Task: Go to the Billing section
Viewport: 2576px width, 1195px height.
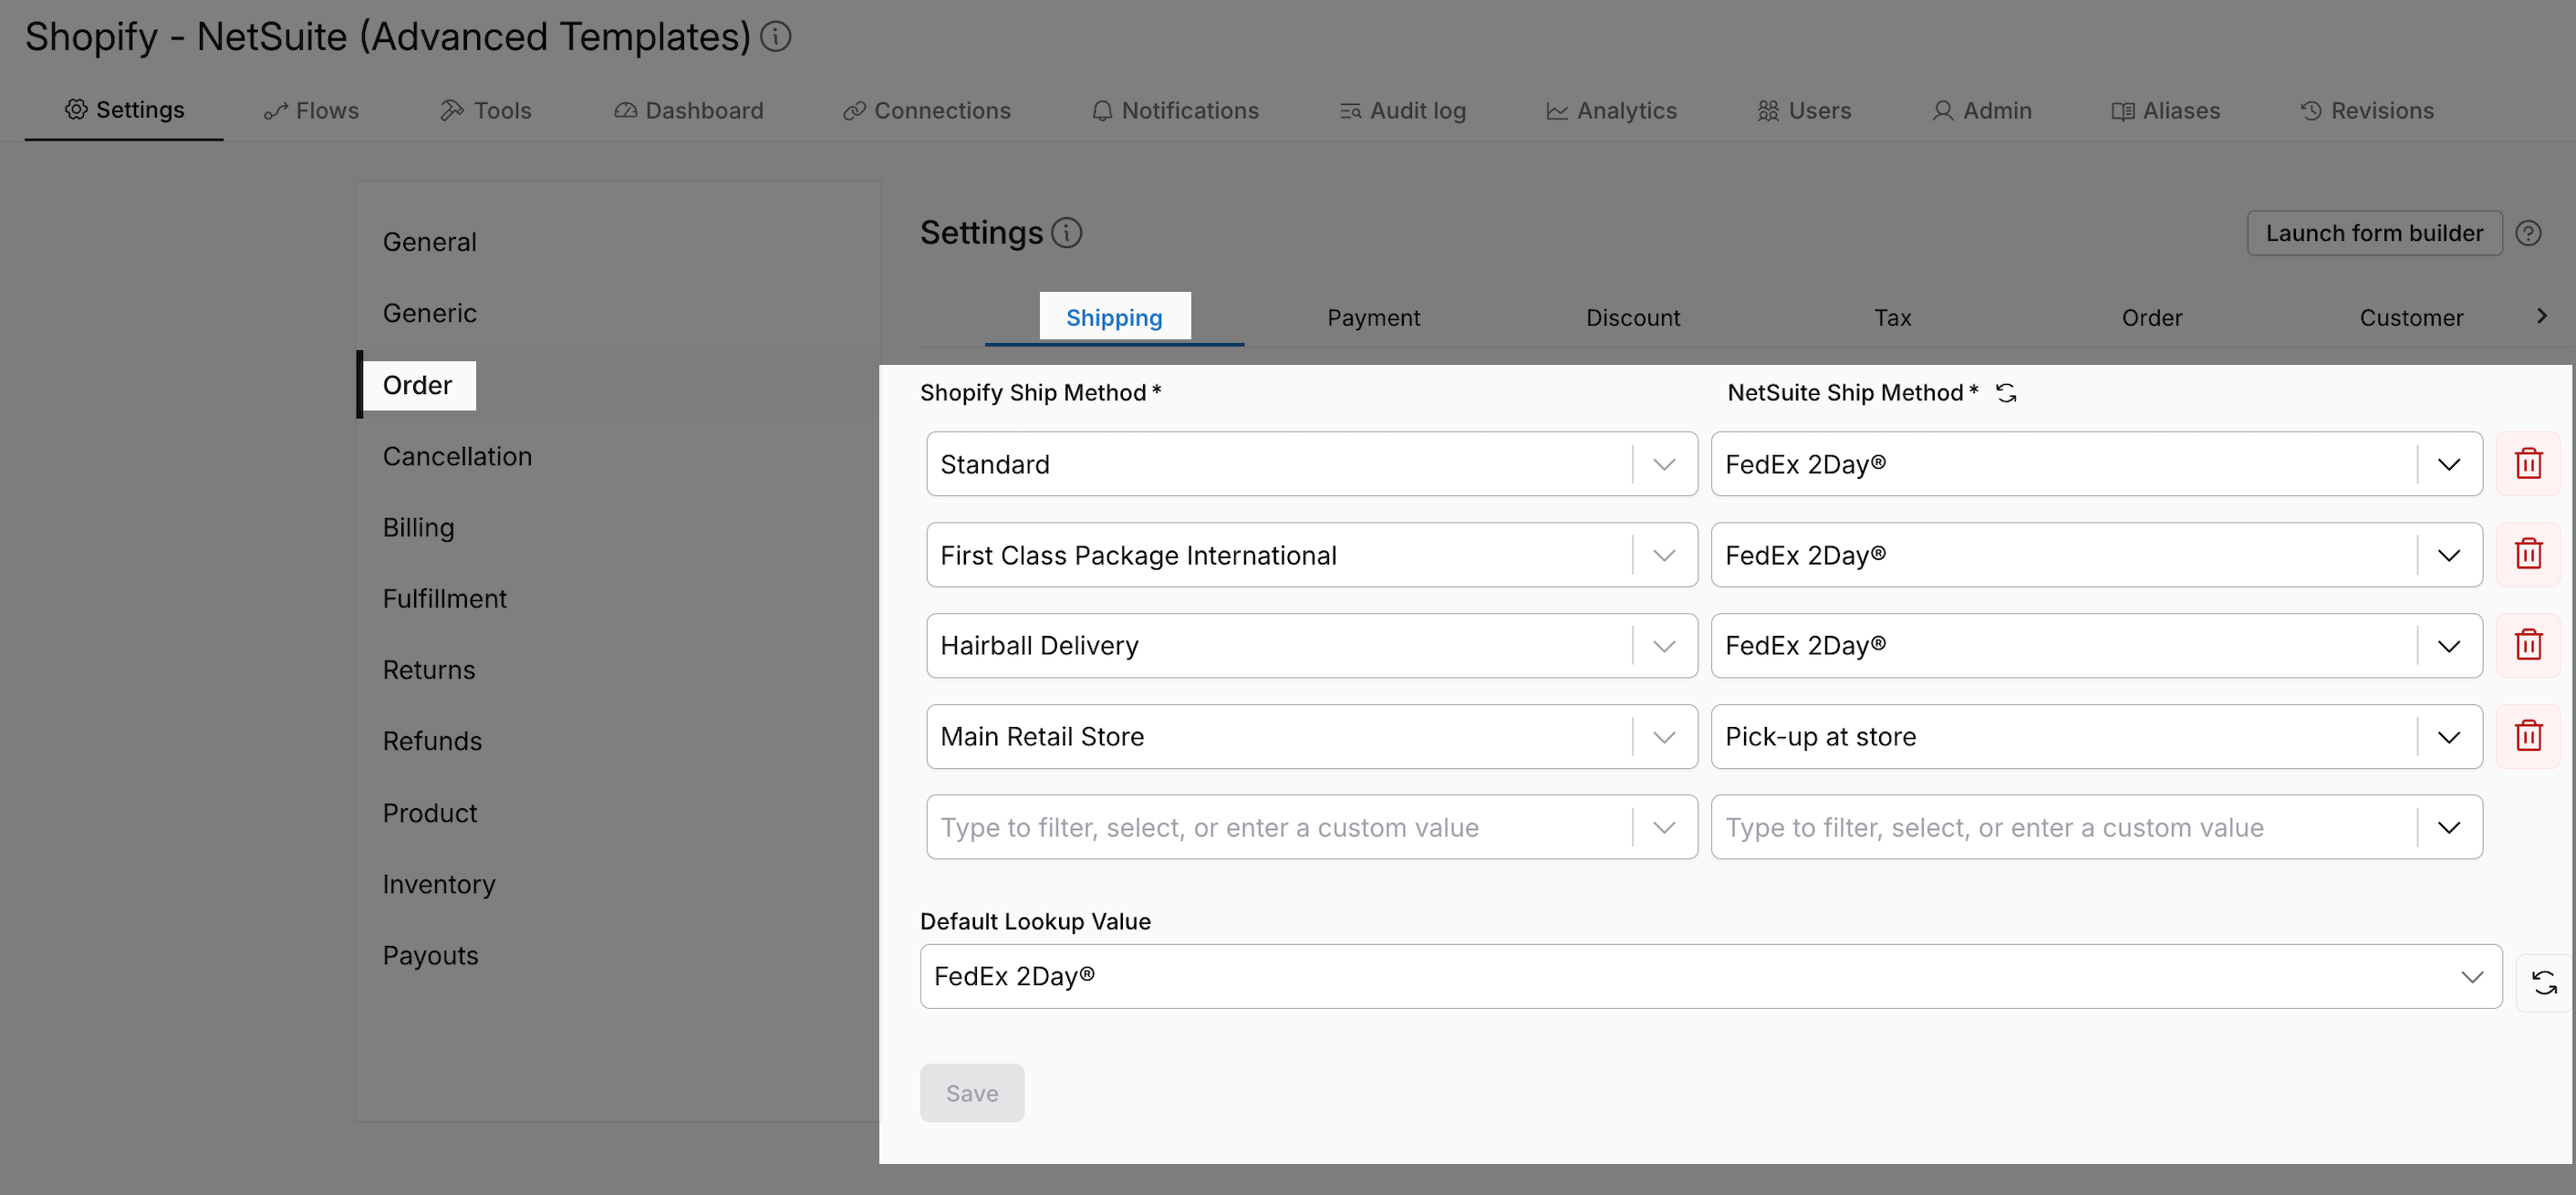Action: tap(418, 527)
